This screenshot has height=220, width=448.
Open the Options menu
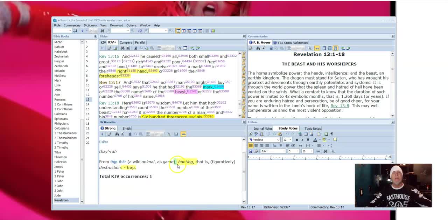131,25
